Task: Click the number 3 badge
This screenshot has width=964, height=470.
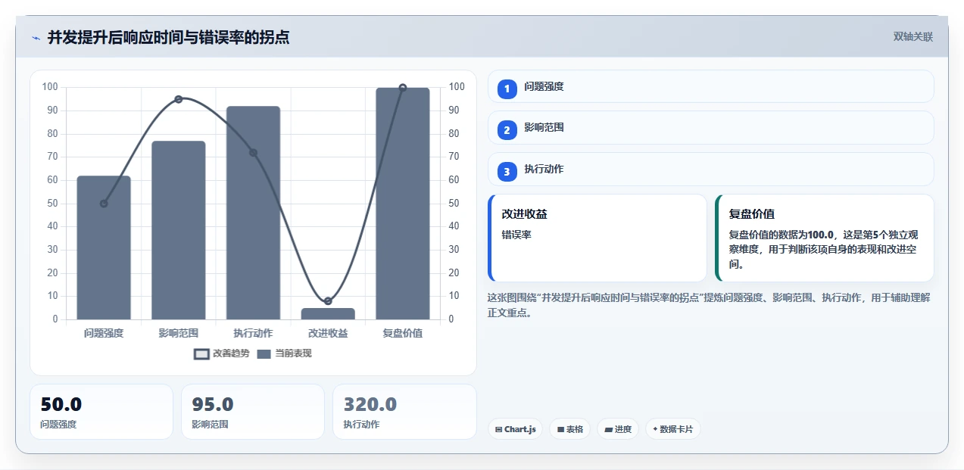Action: click(x=507, y=172)
